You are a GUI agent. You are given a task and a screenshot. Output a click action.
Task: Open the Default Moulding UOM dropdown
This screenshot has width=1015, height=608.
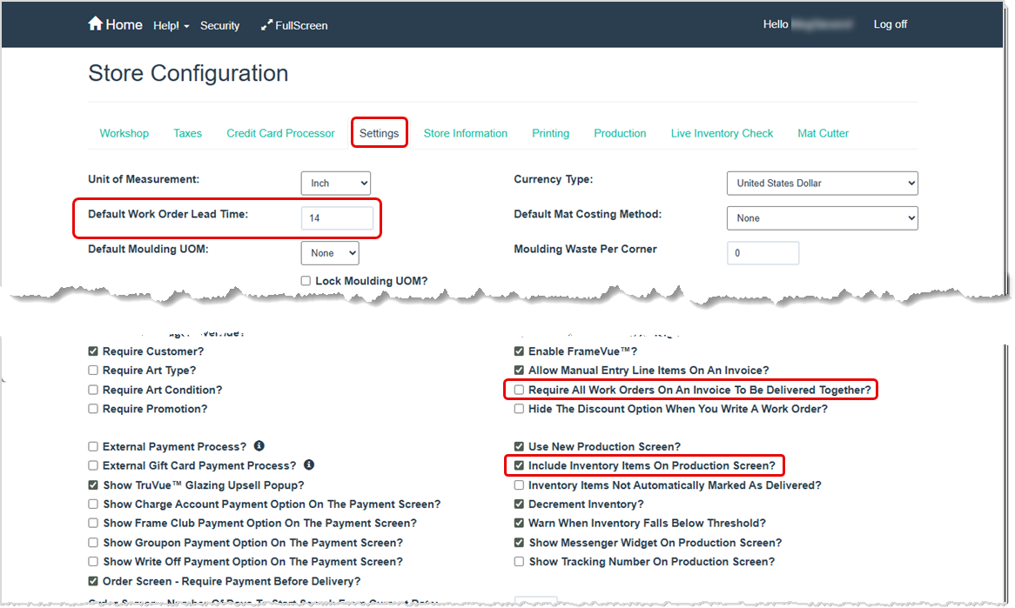[x=330, y=252]
